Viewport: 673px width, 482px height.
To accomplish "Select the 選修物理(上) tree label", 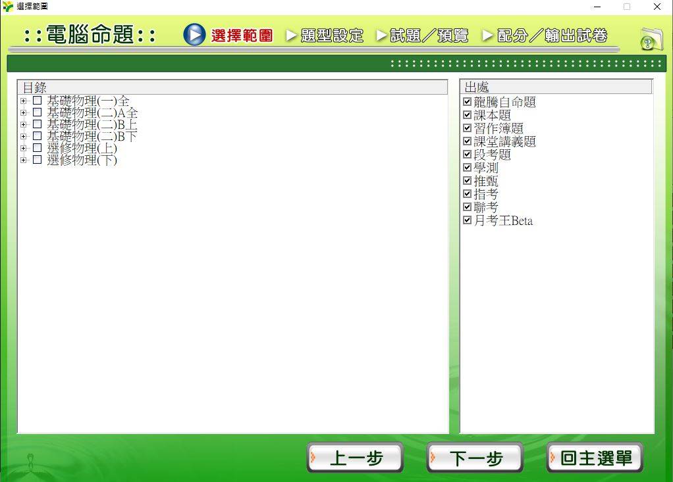I will click(x=82, y=148).
